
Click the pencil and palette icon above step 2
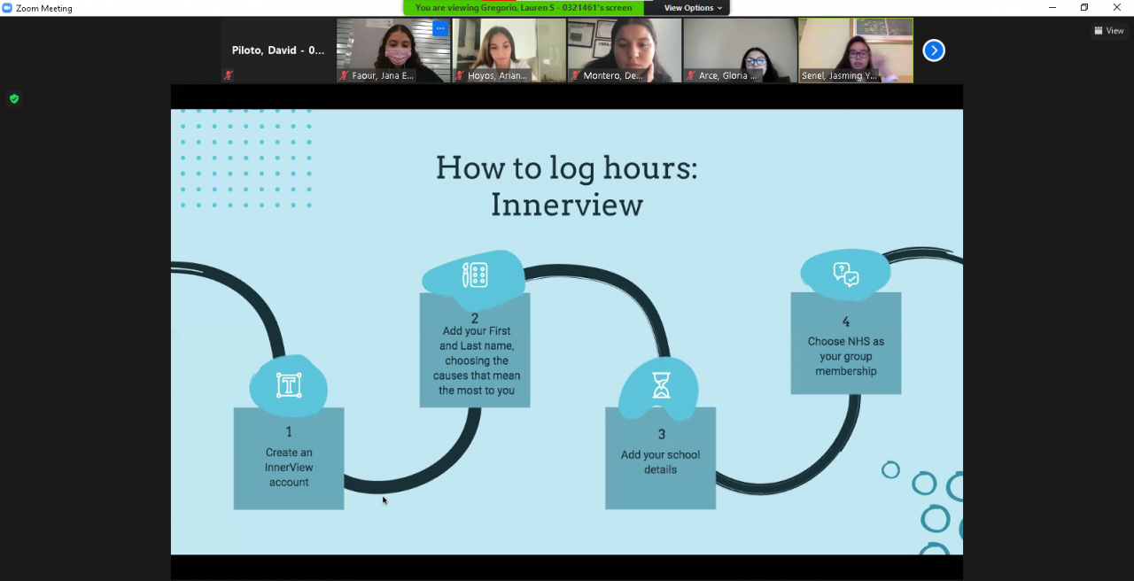(x=475, y=275)
